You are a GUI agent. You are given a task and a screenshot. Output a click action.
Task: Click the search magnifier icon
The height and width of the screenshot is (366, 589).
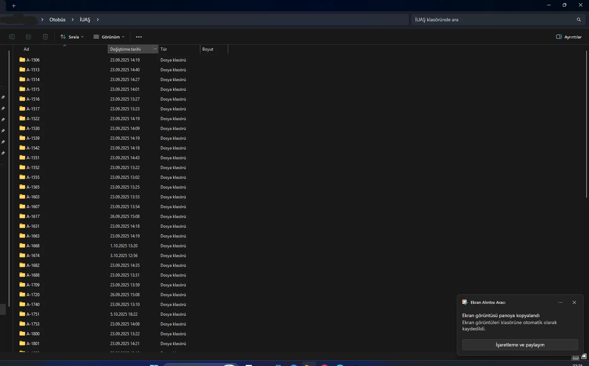click(579, 20)
